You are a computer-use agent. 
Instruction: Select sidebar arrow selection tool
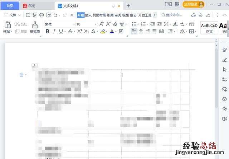tap(225, 69)
